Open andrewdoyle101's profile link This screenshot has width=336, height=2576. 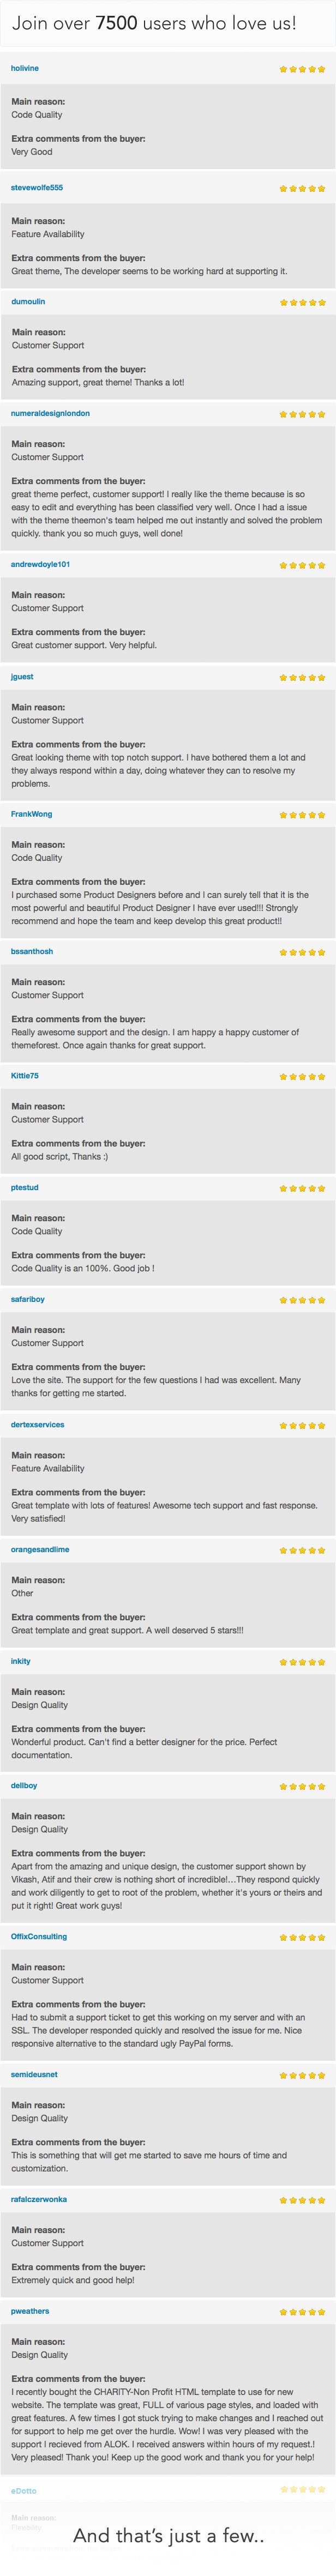point(40,564)
